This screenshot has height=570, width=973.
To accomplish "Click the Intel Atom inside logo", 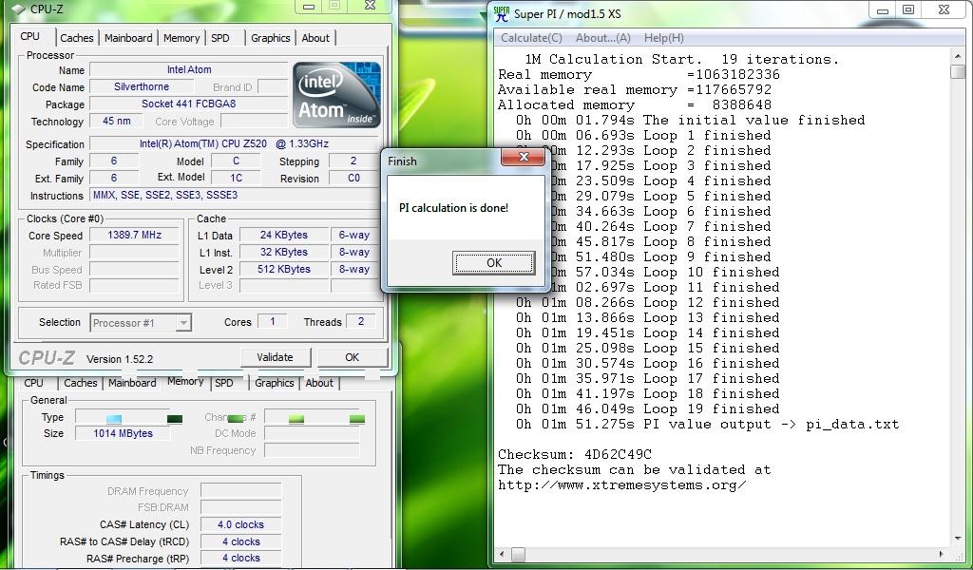I will pyautogui.click(x=337, y=94).
